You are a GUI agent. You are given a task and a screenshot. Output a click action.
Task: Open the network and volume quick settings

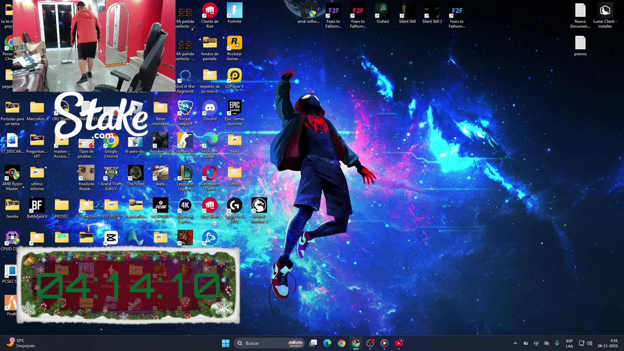(x=585, y=343)
